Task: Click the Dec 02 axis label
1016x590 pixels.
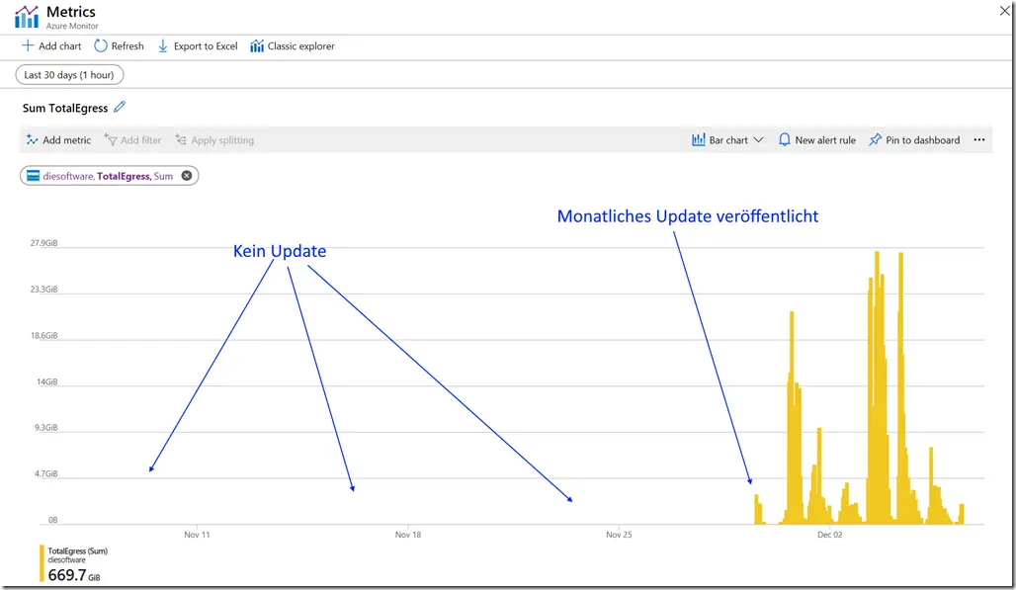Action: pos(830,535)
